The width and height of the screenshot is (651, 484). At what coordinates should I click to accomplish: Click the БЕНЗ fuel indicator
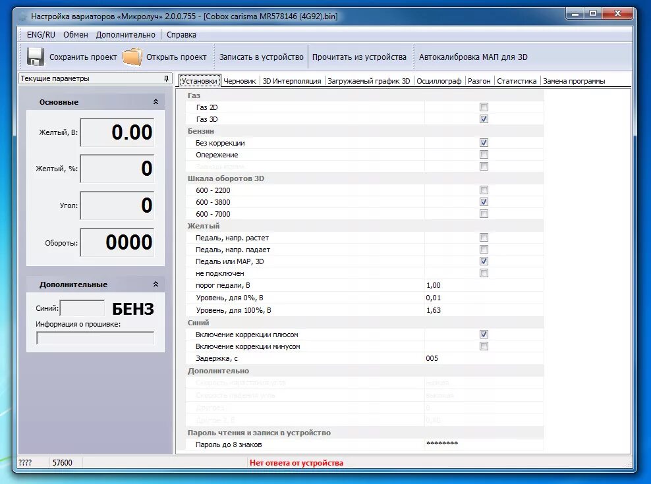tap(133, 309)
